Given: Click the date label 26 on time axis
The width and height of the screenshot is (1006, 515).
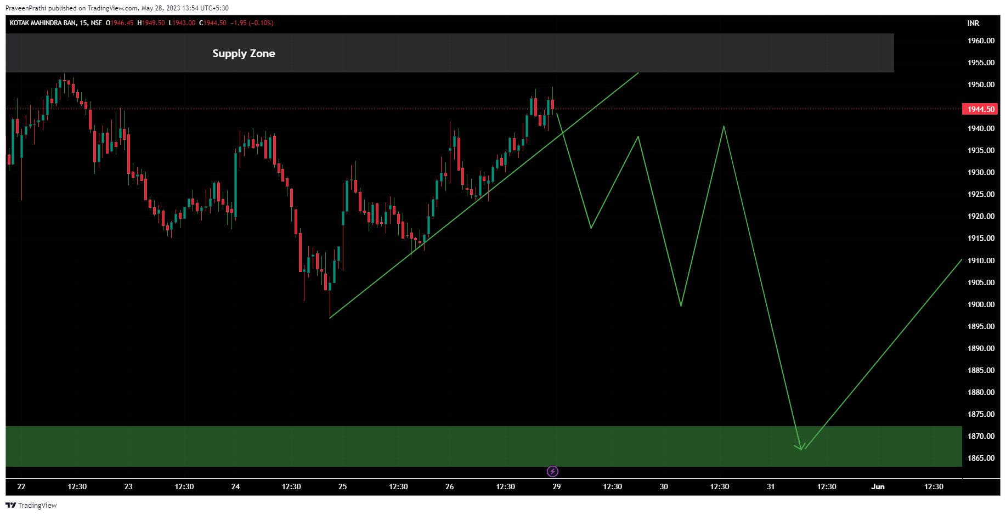Looking at the screenshot, I should click(x=450, y=486).
